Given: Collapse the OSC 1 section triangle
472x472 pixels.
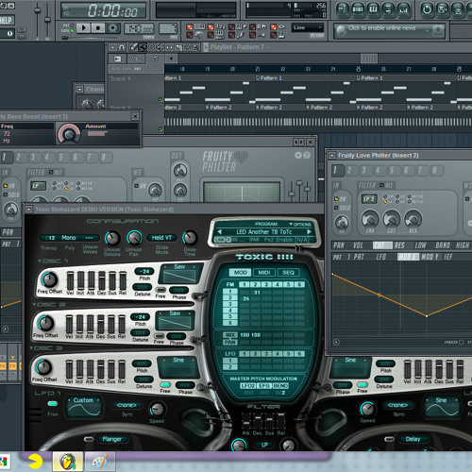Looking at the screenshot, I should tap(40, 261).
